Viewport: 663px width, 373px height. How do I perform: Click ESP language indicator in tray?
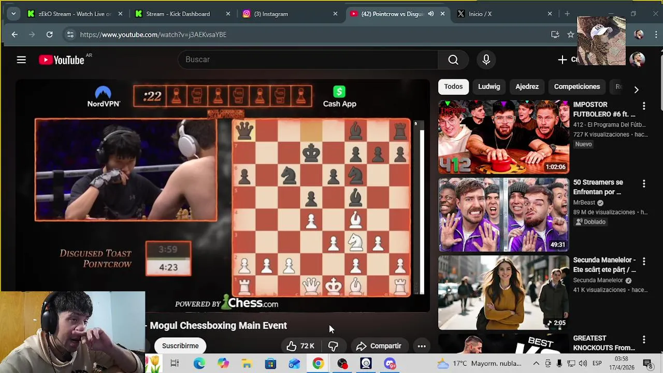pos(597,364)
